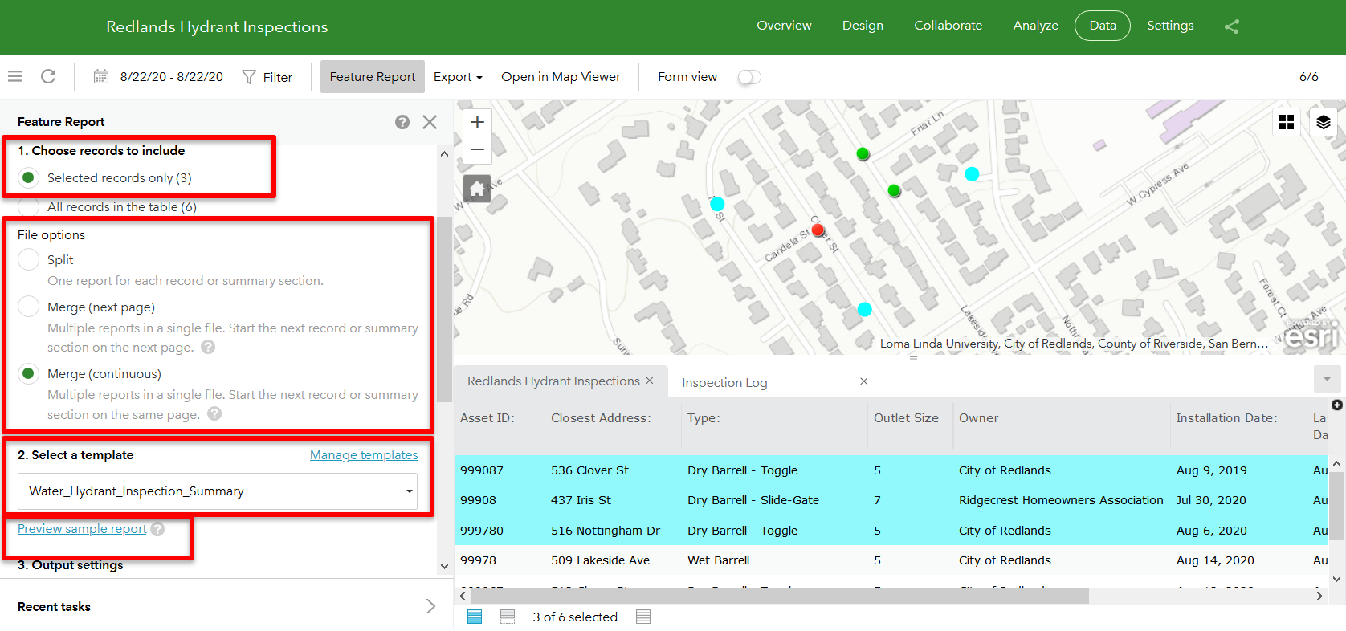Open help icon beside Preview sample report

157,529
